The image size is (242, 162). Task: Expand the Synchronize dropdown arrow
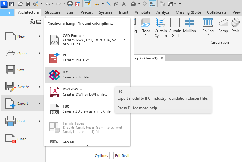tap(41, 4)
